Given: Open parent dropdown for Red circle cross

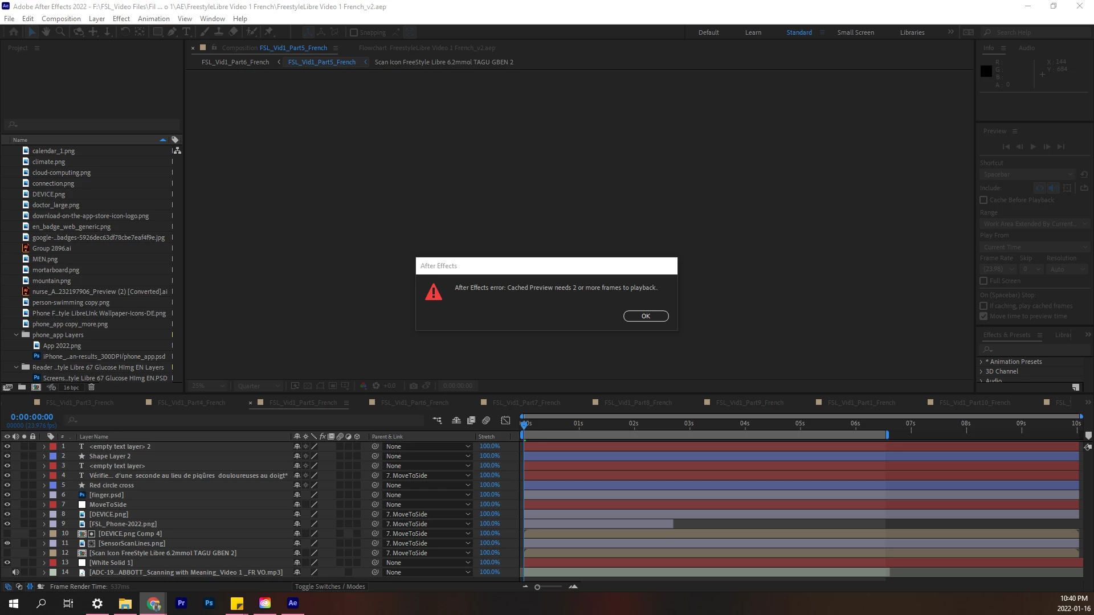Looking at the screenshot, I should coord(427,485).
